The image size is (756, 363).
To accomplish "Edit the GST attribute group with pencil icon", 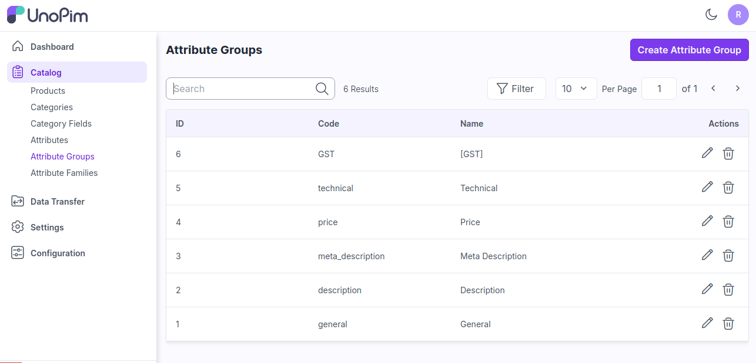I will tap(707, 153).
